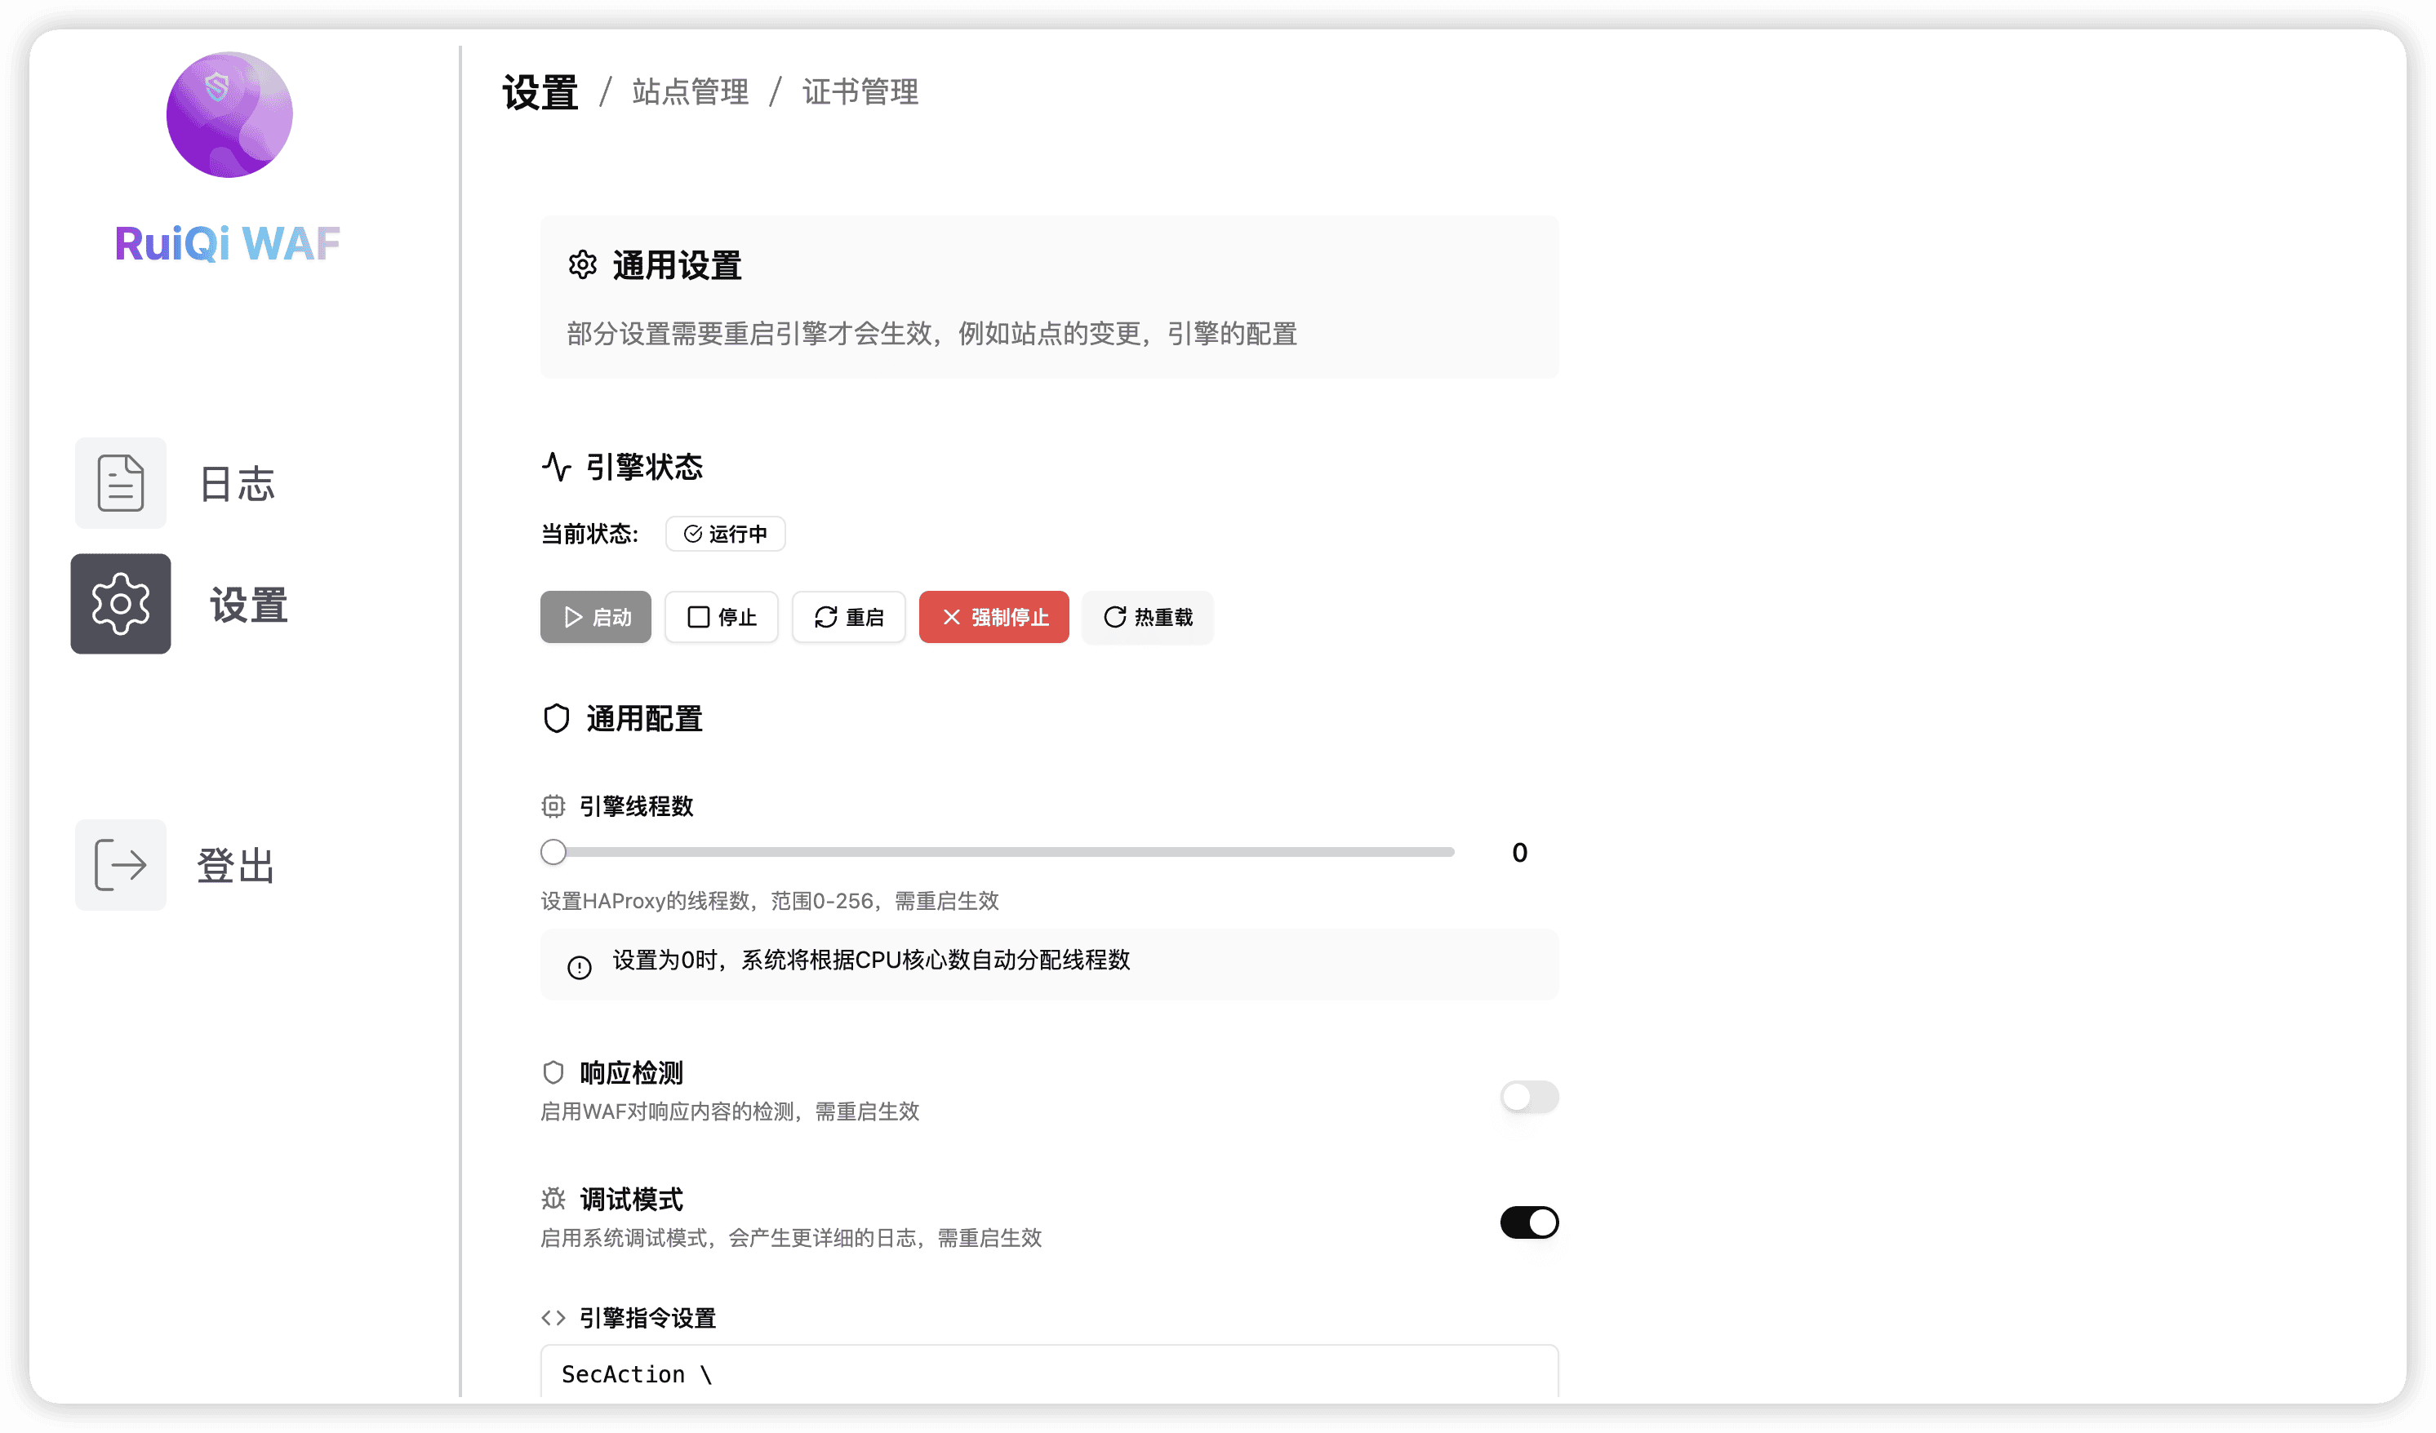Click the 部分设置需要重启引擎才会生效 notice text
The width and height of the screenshot is (2436, 1433).
pyautogui.click(x=931, y=334)
